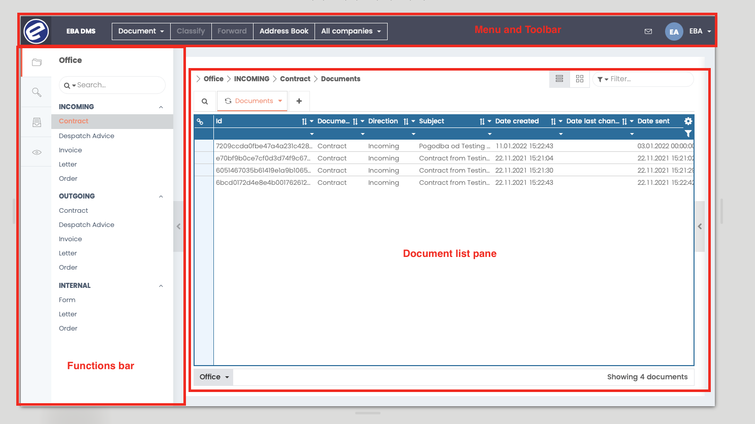Select the Documents tab

coord(254,101)
